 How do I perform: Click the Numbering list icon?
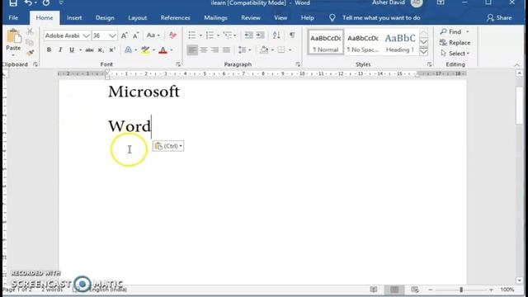point(210,35)
